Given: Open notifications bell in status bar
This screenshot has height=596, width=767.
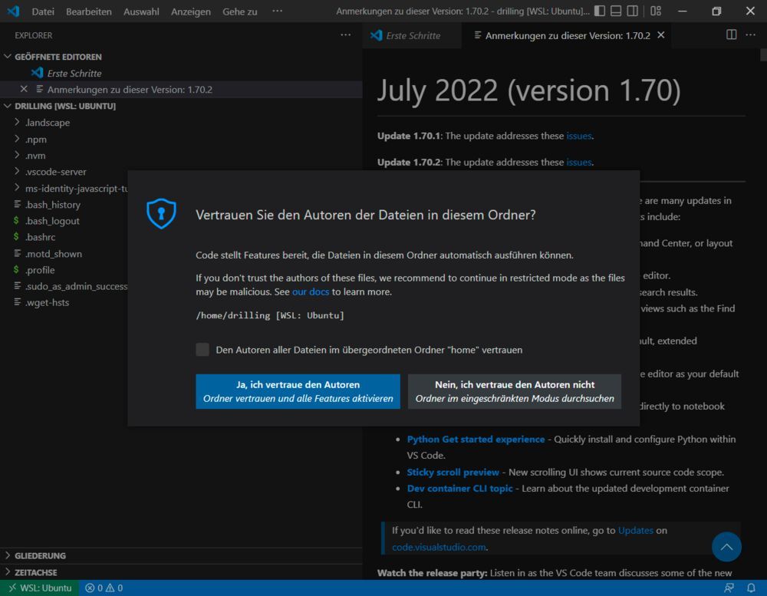Looking at the screenshot, I should (751, 588).
